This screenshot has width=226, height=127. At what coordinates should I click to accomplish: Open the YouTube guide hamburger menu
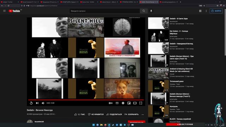[5, 11]
